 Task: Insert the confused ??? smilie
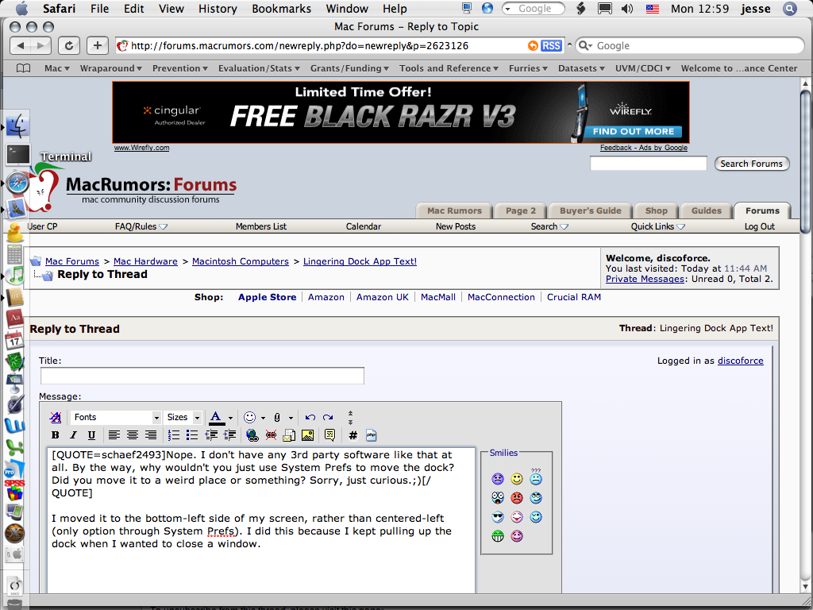click(536, 477)
